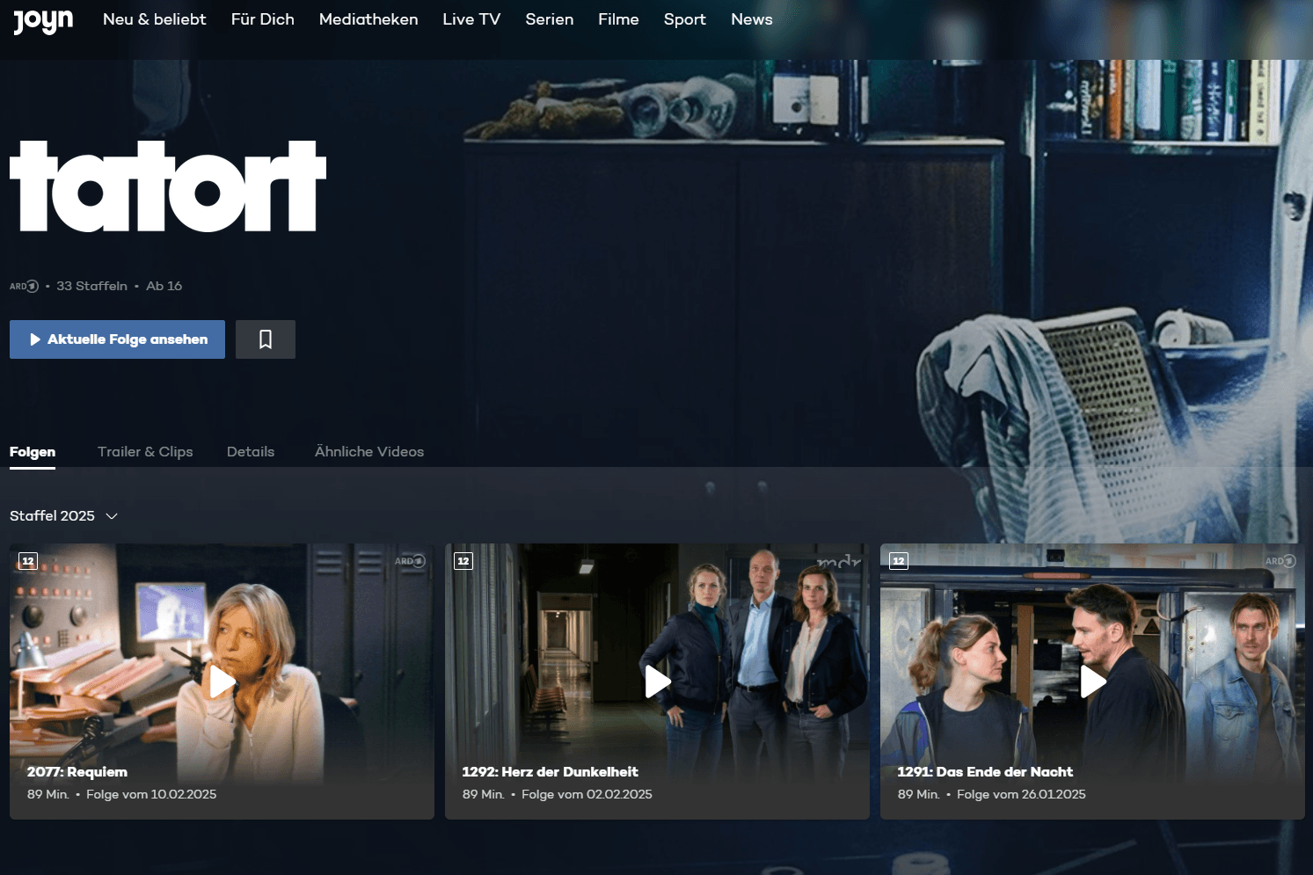Click 'Folge vom 02.02.2025' text

coord(587,794)
